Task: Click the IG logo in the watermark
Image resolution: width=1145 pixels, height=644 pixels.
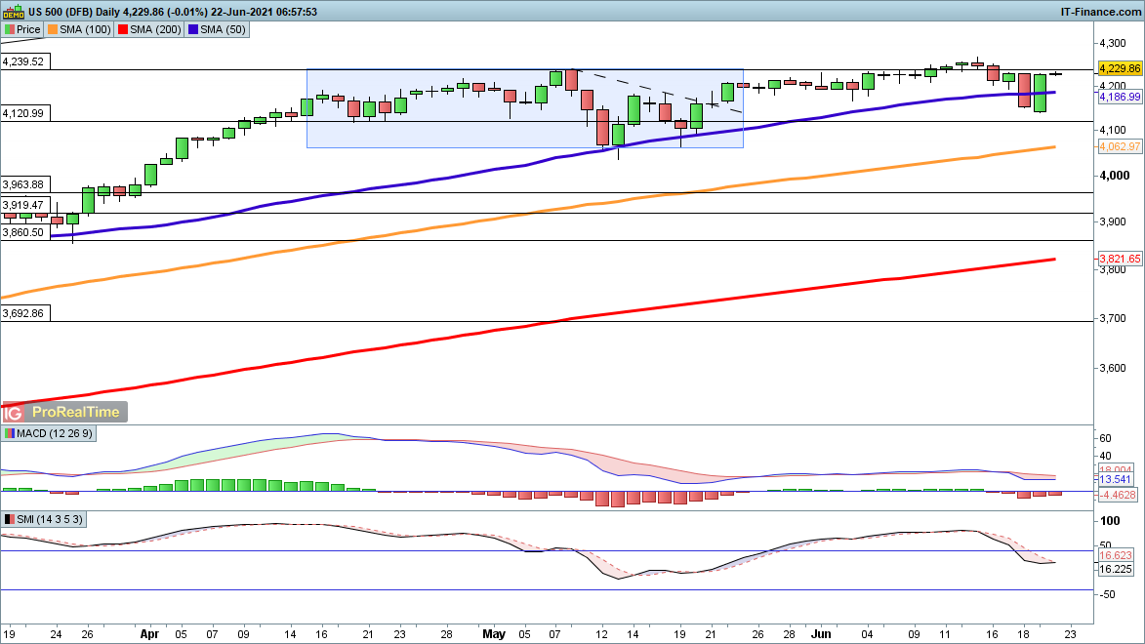Action: [x=13, y=413]
